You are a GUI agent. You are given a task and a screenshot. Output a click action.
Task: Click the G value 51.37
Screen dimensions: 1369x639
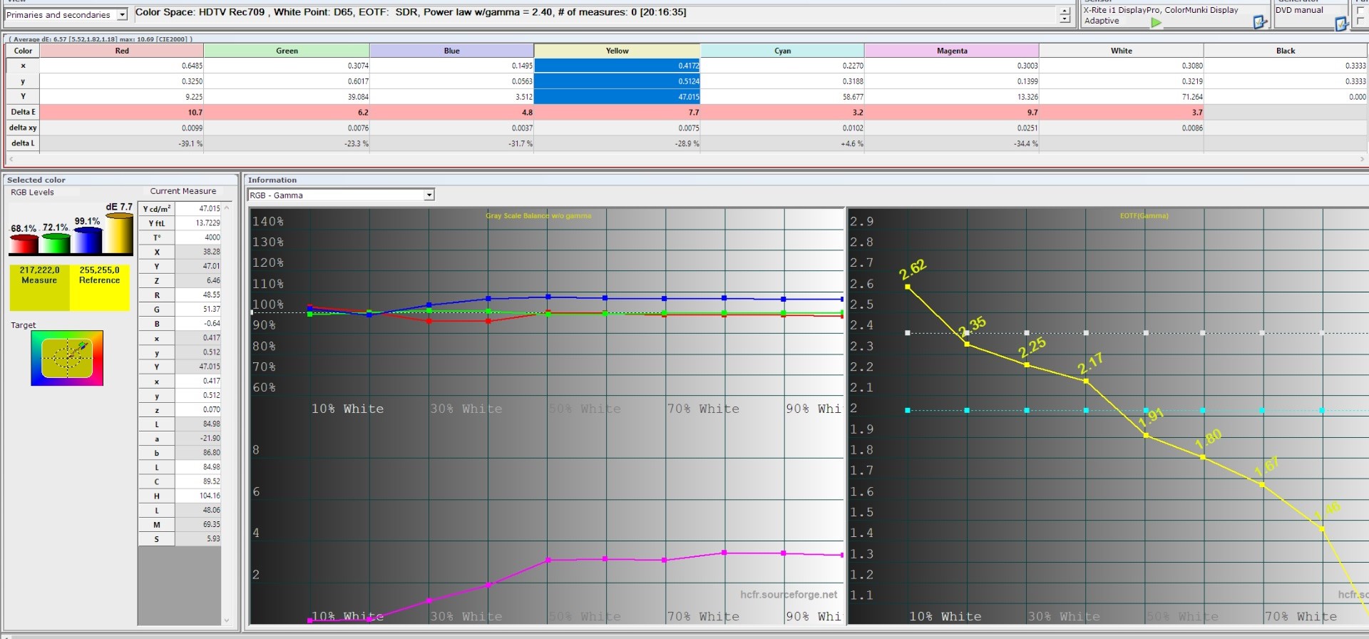coord(198,310)
